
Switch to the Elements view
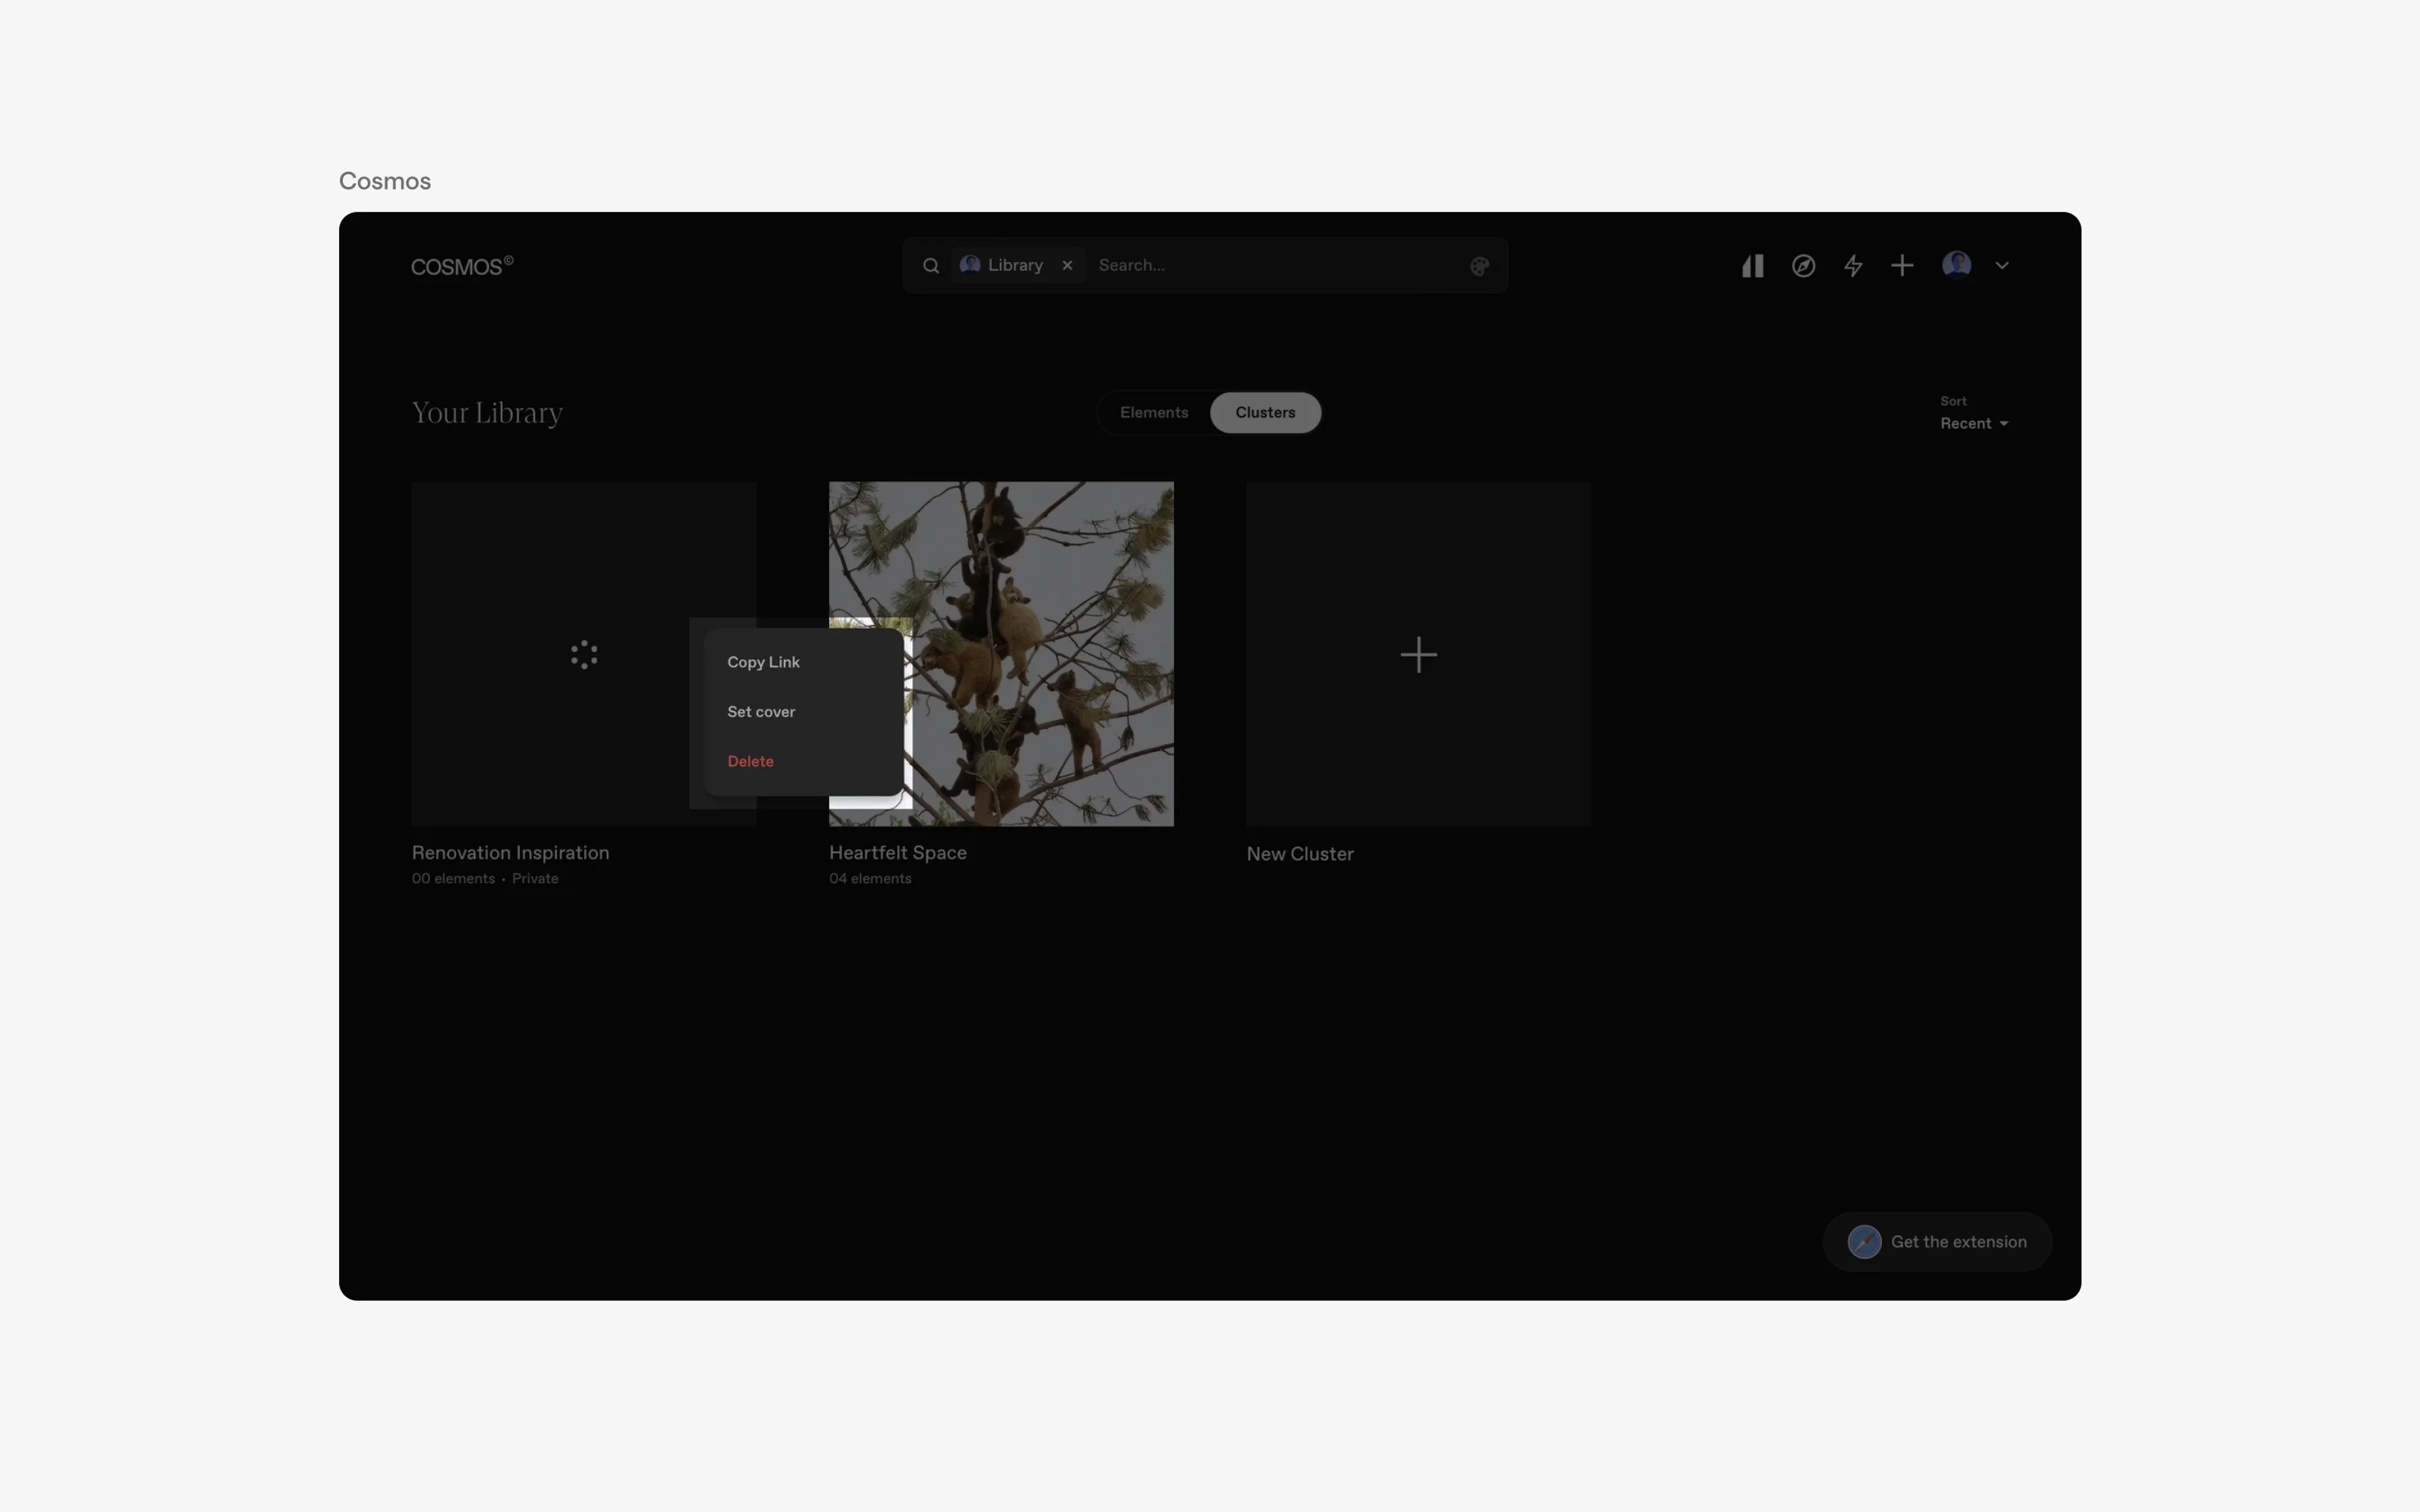[1154, 412]
